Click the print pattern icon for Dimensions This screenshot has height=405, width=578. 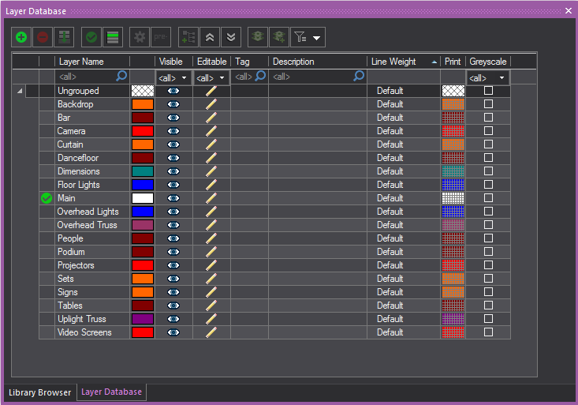click(453, 171)
